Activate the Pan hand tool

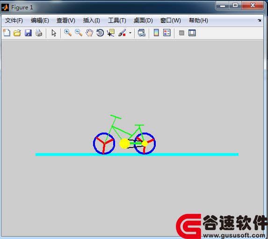[x=89, y=33]
